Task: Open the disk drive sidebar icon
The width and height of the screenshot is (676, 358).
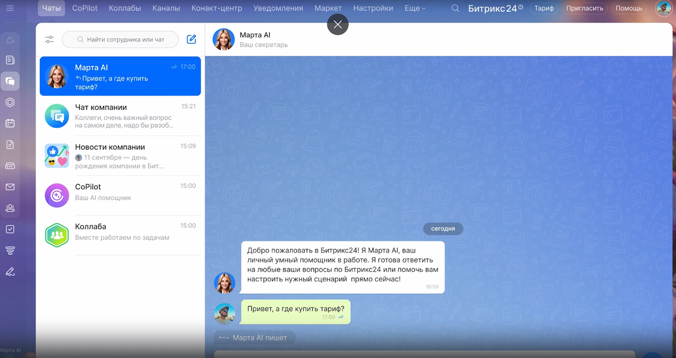Action: (10, 165)
